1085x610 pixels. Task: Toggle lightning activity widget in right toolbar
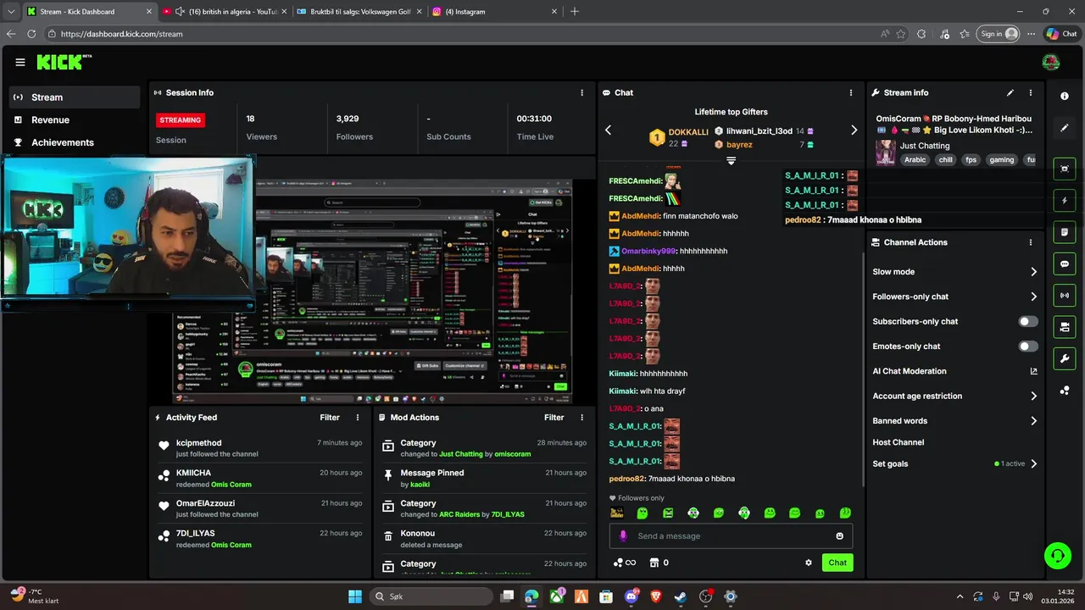pos(1065,201)
